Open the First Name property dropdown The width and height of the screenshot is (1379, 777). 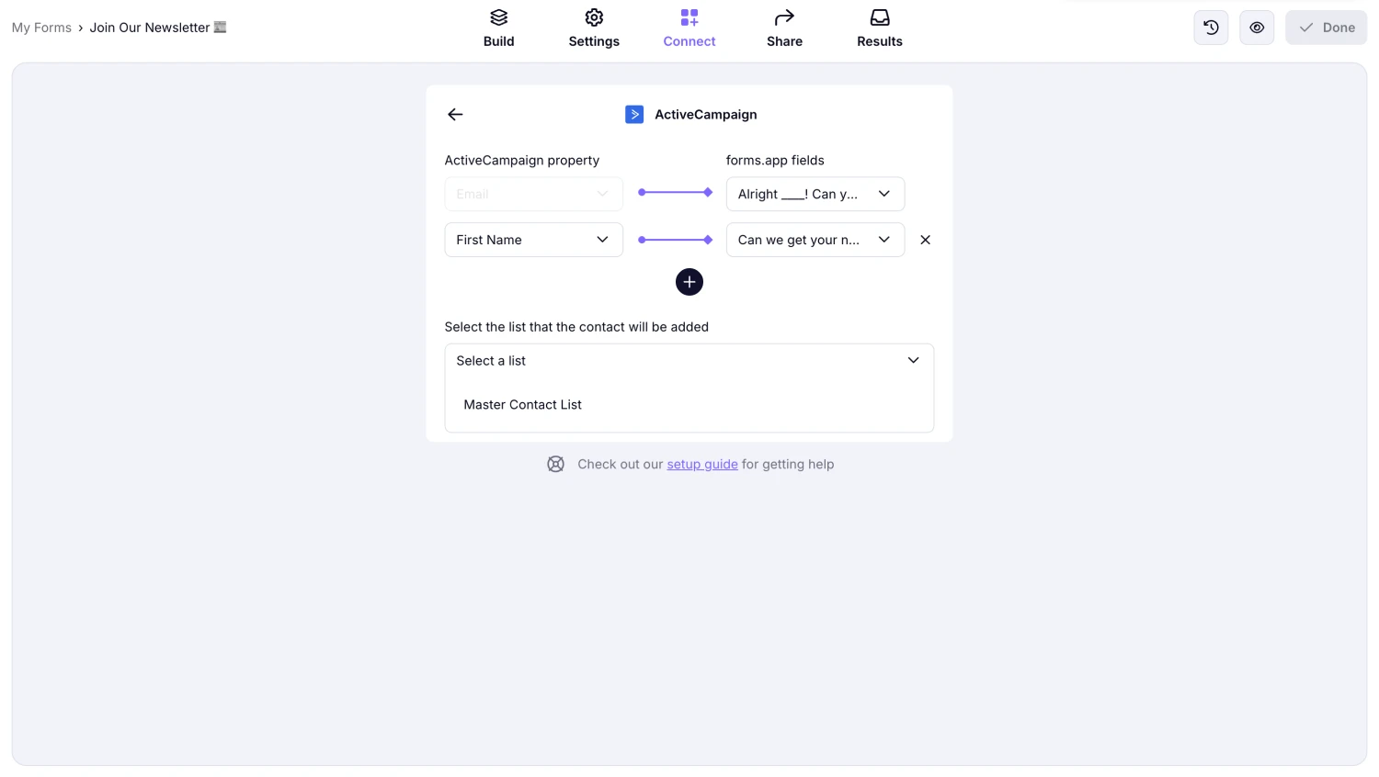(533, 240)
